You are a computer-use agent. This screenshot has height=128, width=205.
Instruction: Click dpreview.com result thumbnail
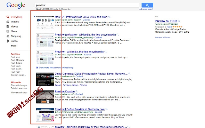click(x=45, y=79)
